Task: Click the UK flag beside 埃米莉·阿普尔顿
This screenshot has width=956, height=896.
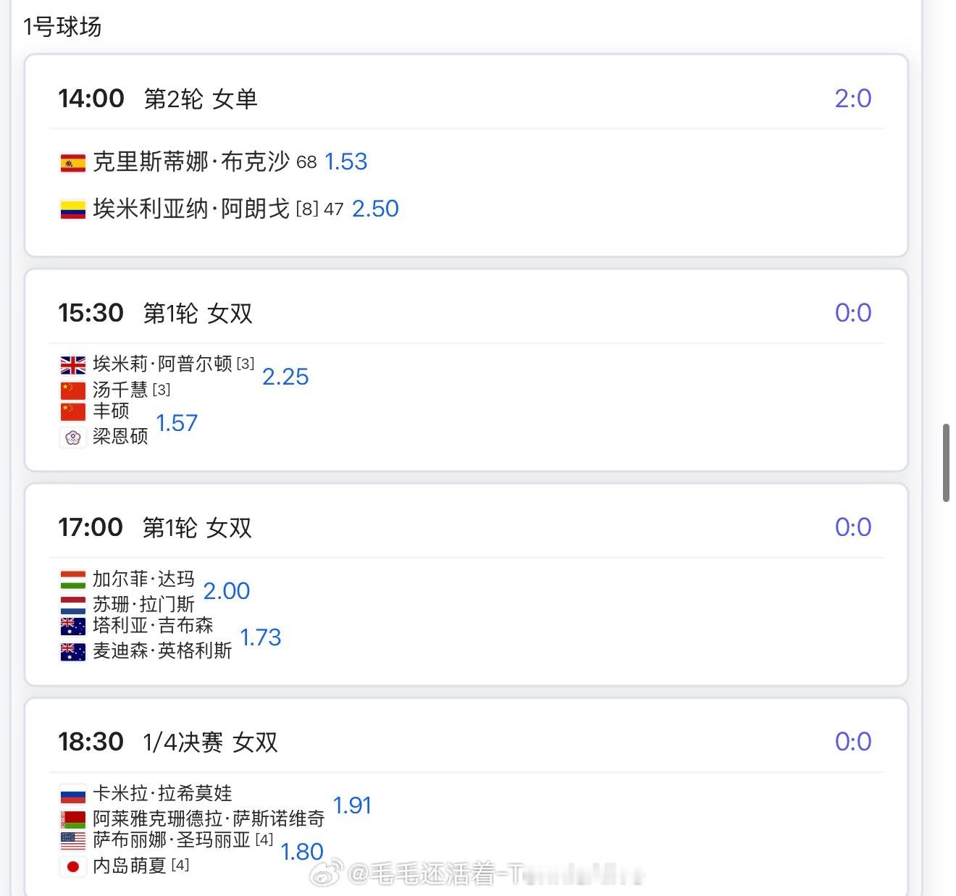Action: click(x=72, y=364)
